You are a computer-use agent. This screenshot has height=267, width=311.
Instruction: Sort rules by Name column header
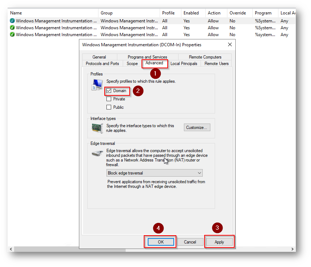[x=53, y=13]
